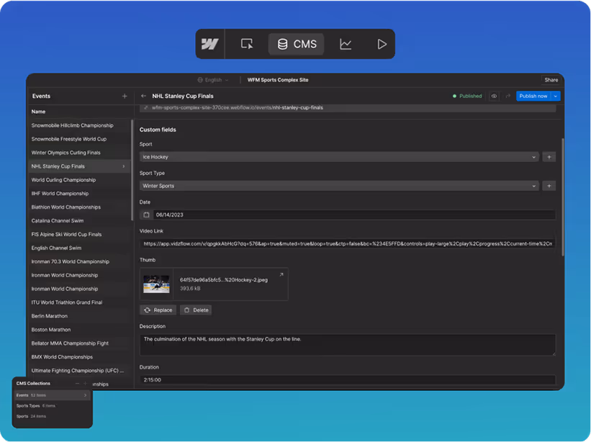
Task: Expand the Publish now dropdown arrow
Action: coord(556,96)
